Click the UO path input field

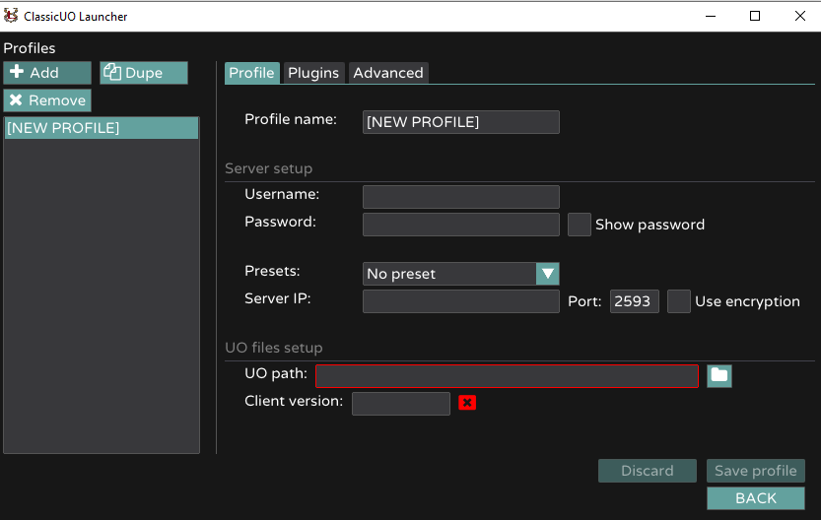coord(507,376)
